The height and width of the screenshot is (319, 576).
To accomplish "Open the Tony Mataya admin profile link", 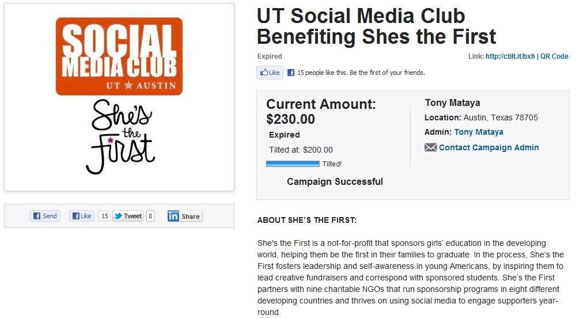I will pos(479,132).
